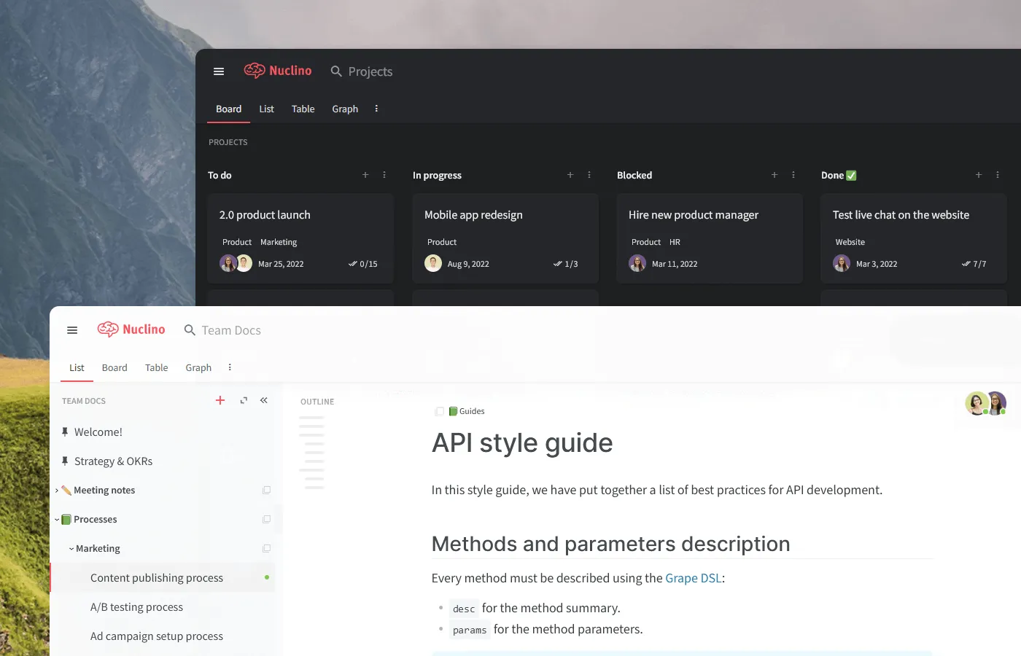Image resolution: width=1021 pixels, height=656 pixels.
Task: Click expand-to-fullscreen icon in Team Docs sidebar
Action: [244, 400]
